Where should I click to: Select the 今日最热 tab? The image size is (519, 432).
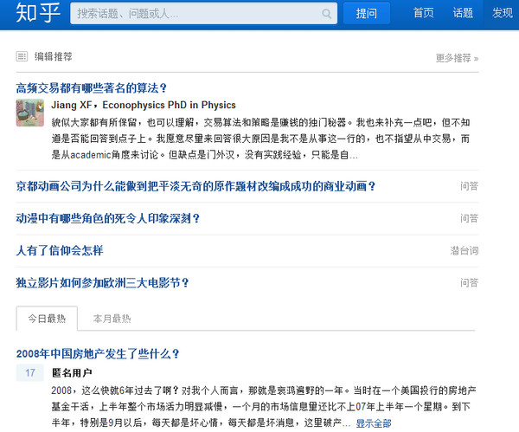click(x=47, y=319)
